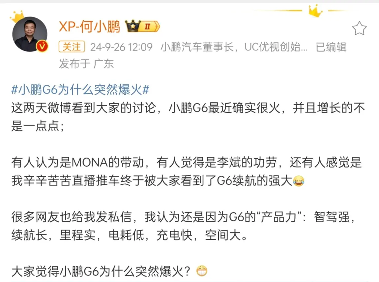The image size is (379, 282).
Task: Click the post timestamp 24-9-26 12:09
Action: coord(121,47)
